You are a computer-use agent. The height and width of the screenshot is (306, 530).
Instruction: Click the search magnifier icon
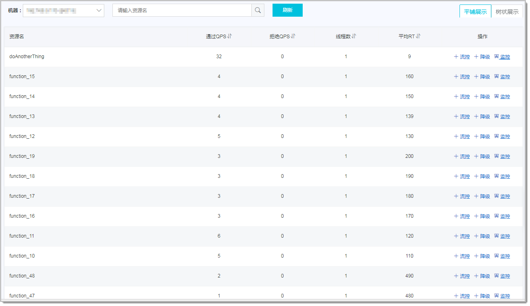[258, 10]
